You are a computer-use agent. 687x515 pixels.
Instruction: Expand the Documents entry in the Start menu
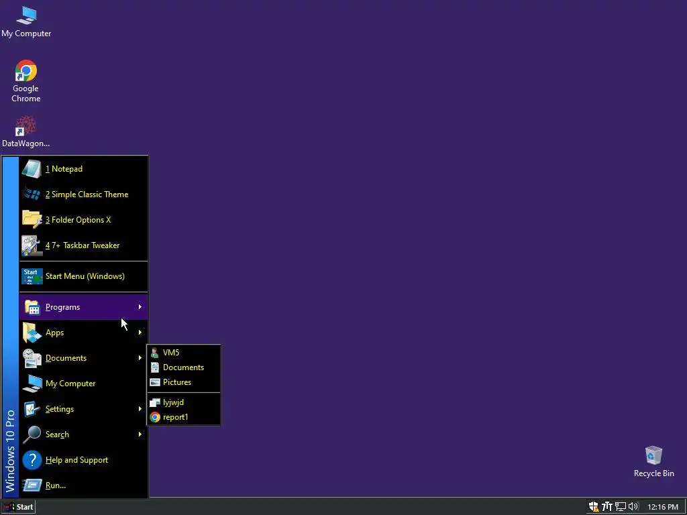pos(83,358)
